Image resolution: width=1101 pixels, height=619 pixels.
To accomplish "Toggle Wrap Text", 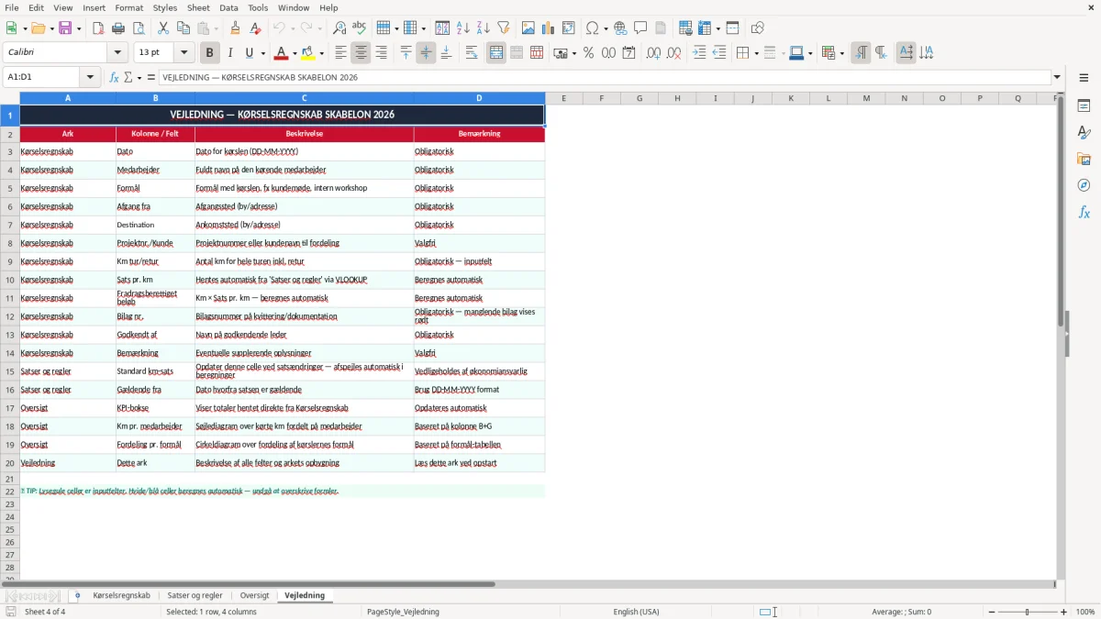I will click(472, 53).
